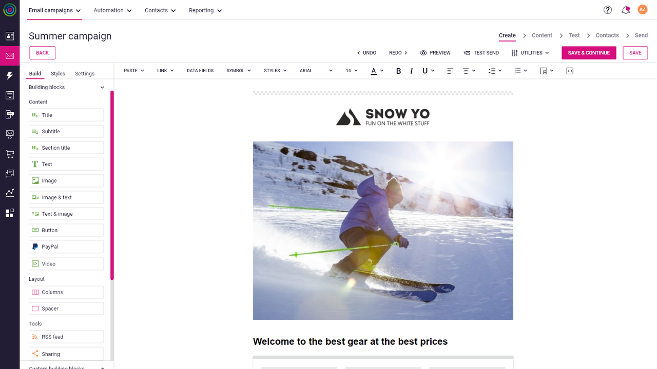Open the help question mark icon
Screen dimensions: 657x369
click(608, 10)
